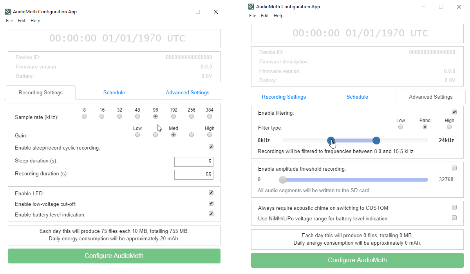The height and width of the screenshot is (274, 470).
Task: Toggle battery level indication checkbox
Action: 211,214
